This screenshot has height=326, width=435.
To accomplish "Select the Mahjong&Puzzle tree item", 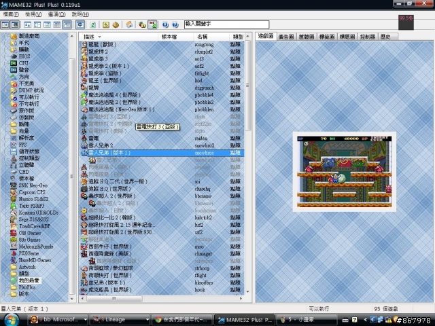I will pos(36,247).
